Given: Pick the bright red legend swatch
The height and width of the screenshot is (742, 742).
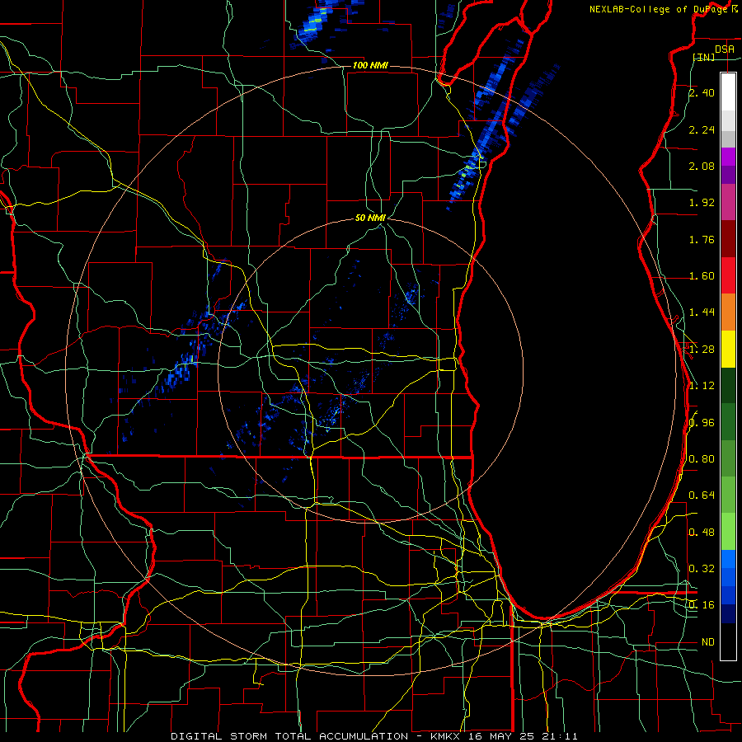Looking at the screenshot, I should [x=728, y=275].
